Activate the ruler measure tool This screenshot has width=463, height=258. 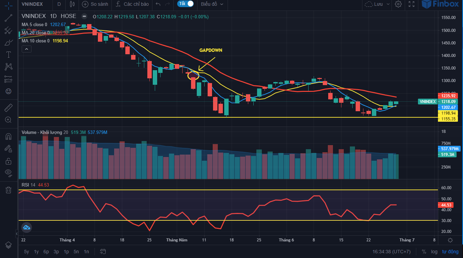click(8, 108)
